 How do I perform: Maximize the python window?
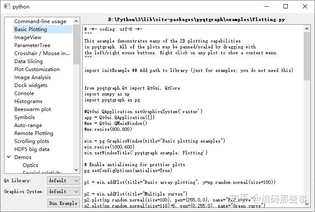[286, 6]
